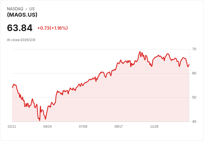Image resolution: width=204 pixels, height=141 pixels.
Task: Select the 04/24 date axis label
Action: [47, 127]
